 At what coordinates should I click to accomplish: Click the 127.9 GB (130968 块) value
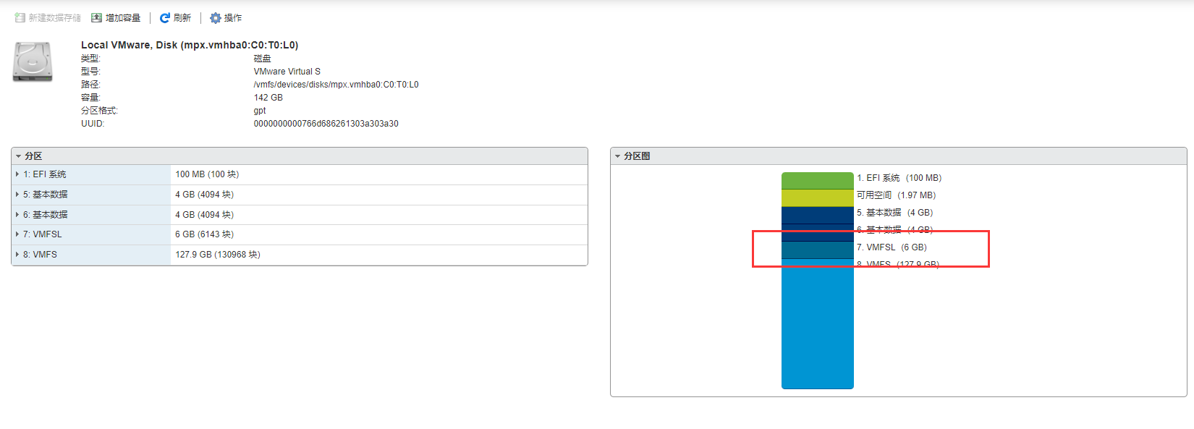click(218, 255)
